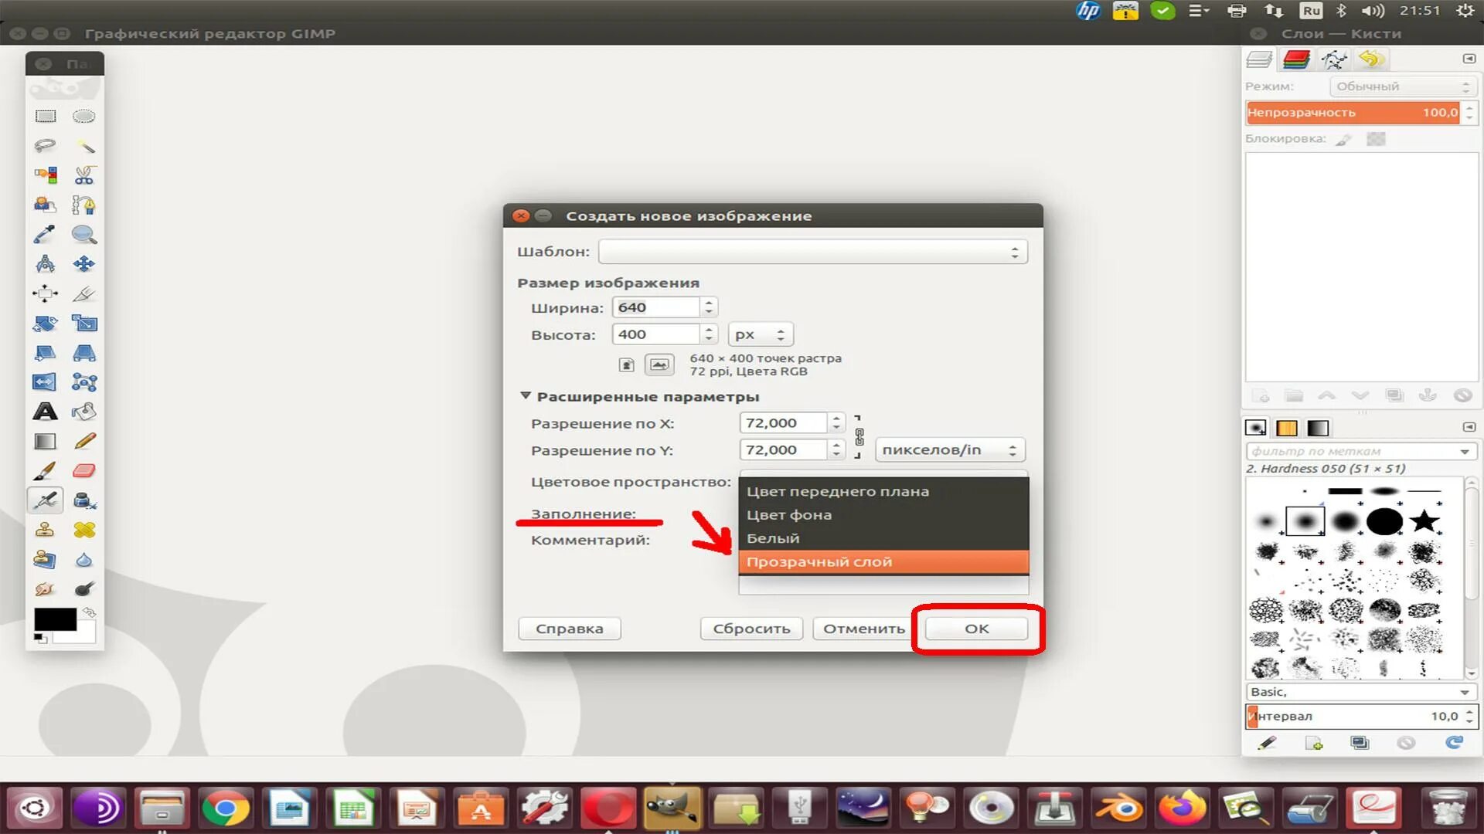Switch to the Undo History tab

point(1371,59)
